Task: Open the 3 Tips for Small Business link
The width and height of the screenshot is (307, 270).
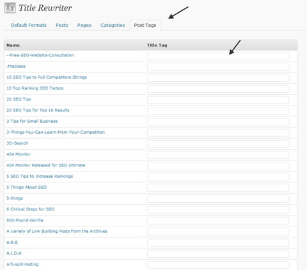Action: click(x=32, y=122)
